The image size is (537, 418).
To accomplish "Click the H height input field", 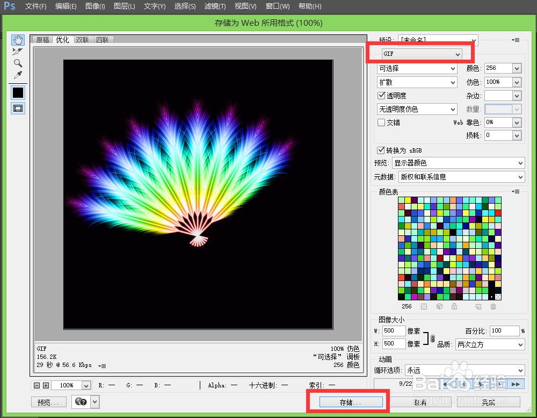I will 394,344.
